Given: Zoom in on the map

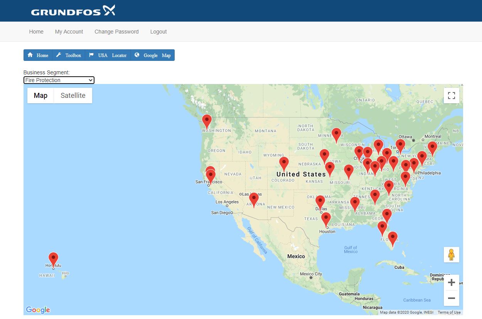Looking at the screenshot, I should (452, 283).
